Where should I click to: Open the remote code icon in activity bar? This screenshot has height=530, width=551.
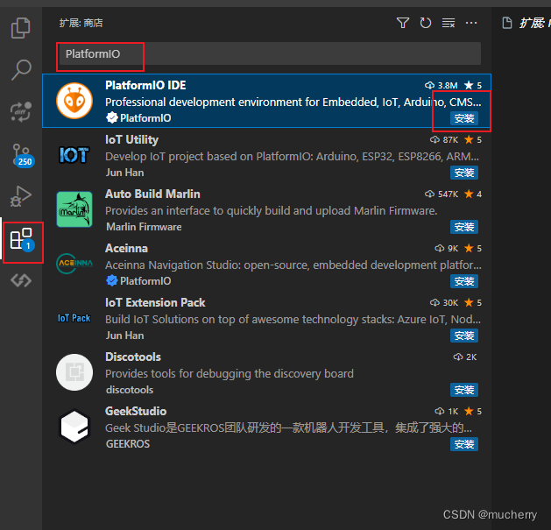pos(21,280)
